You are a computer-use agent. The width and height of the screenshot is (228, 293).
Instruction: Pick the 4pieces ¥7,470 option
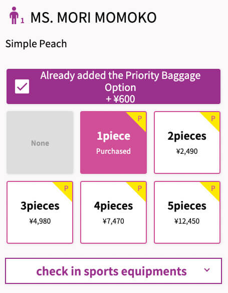tap(113, 212)
